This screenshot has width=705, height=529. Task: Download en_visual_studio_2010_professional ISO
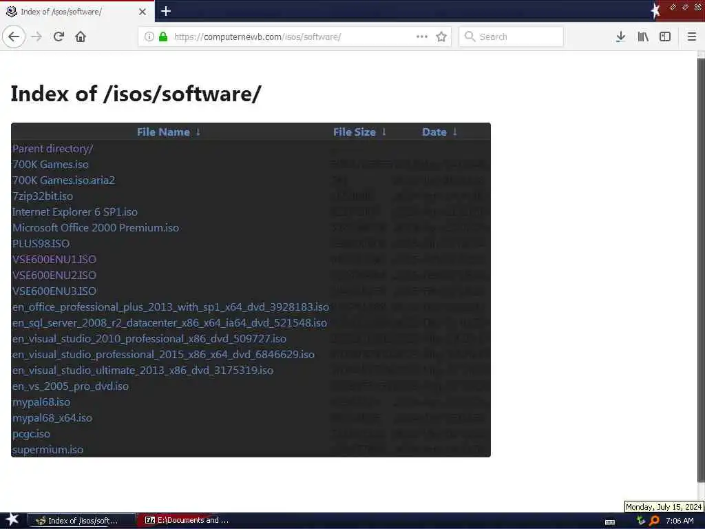click(149, 338)
